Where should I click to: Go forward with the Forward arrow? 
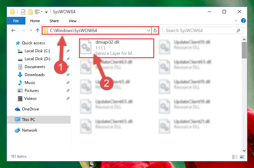[x=23, y=30]
